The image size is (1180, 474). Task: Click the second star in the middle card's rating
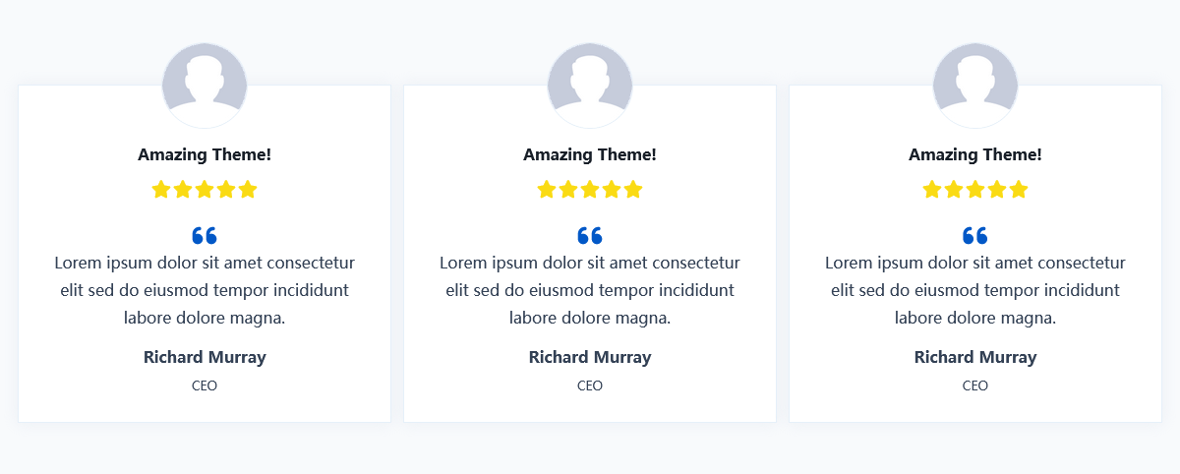(x=568, y=189)
